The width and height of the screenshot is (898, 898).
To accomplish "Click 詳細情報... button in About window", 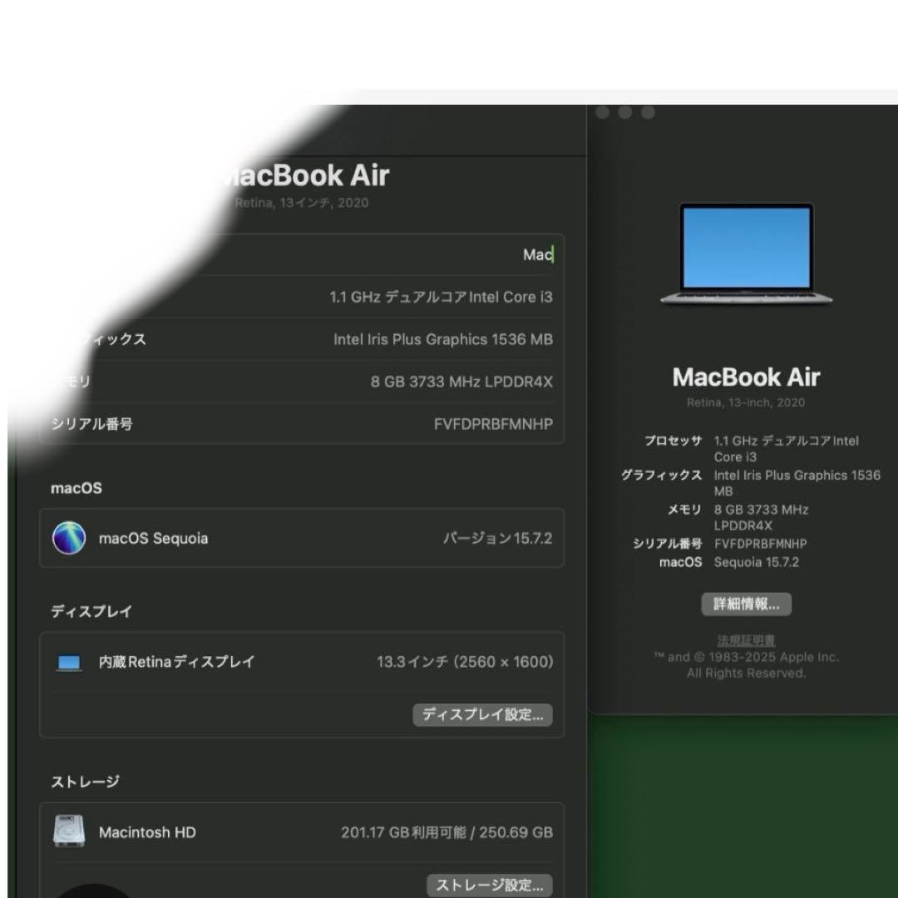I will click(x=746, y=604).
